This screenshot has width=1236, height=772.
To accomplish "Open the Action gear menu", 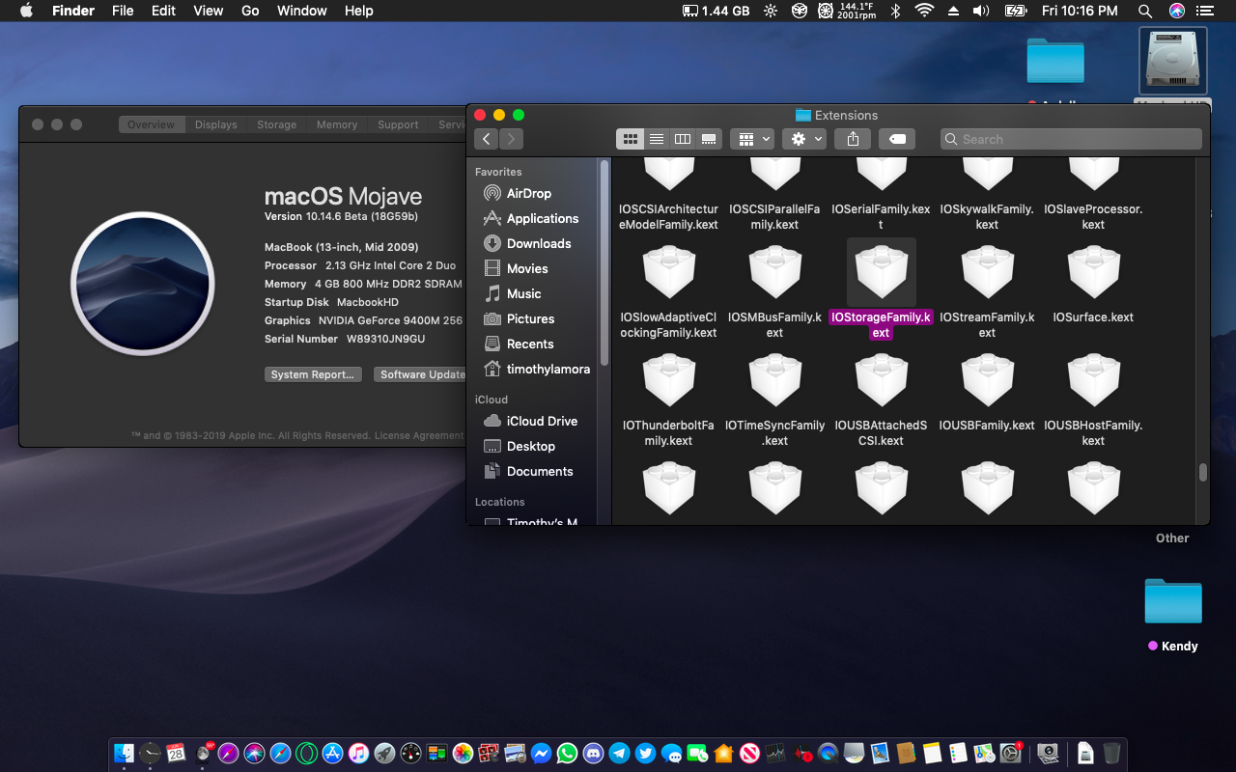I will tap(804, 139).
